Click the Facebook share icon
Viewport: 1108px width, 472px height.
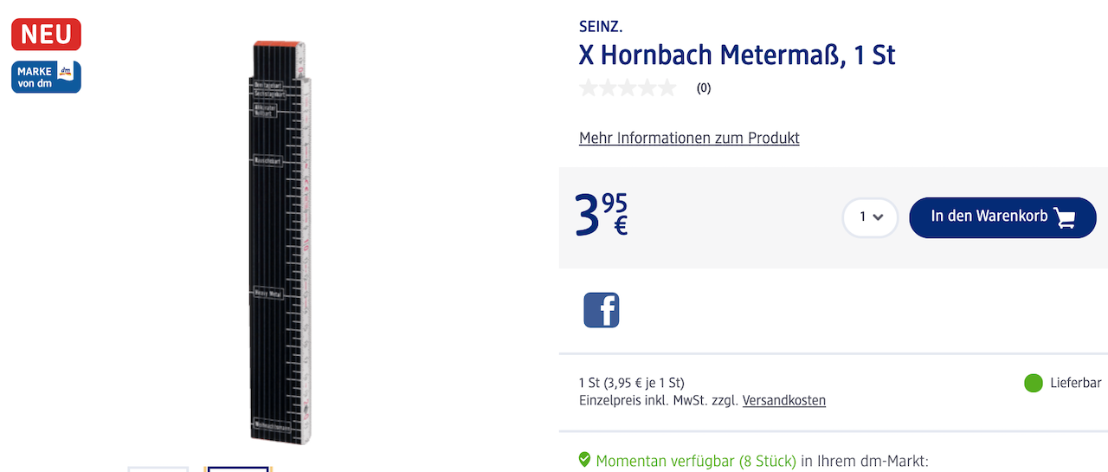[601, 310]
